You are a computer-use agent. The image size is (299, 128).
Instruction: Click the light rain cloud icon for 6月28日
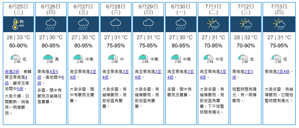pos(116,24)
